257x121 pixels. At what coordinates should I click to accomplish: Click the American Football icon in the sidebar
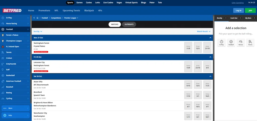(x=3, y=81)
